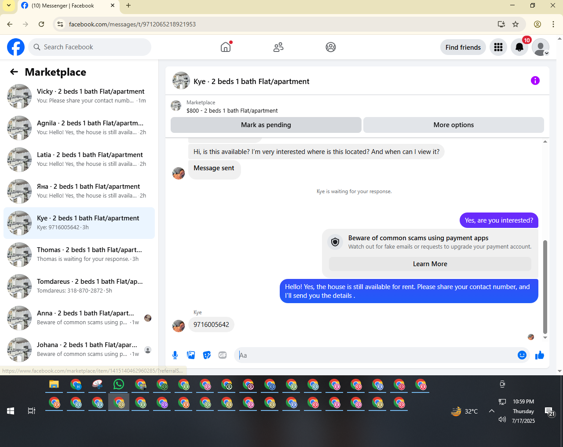Open Kye's profile from the chat header title
The image size is (563, 447).
251,81
